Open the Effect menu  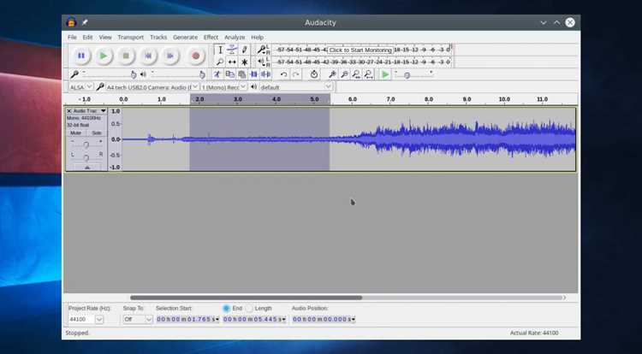[211, 38]
